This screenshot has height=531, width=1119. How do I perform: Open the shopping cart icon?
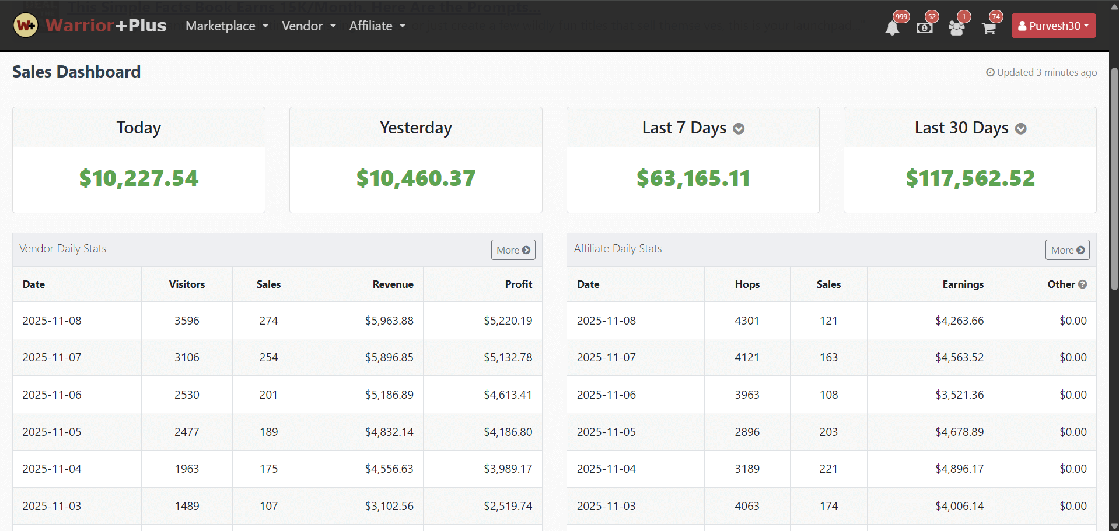[x=989, y=27]
